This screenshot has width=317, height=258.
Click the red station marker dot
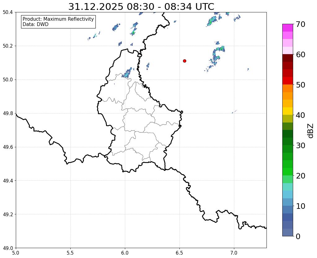184,61
